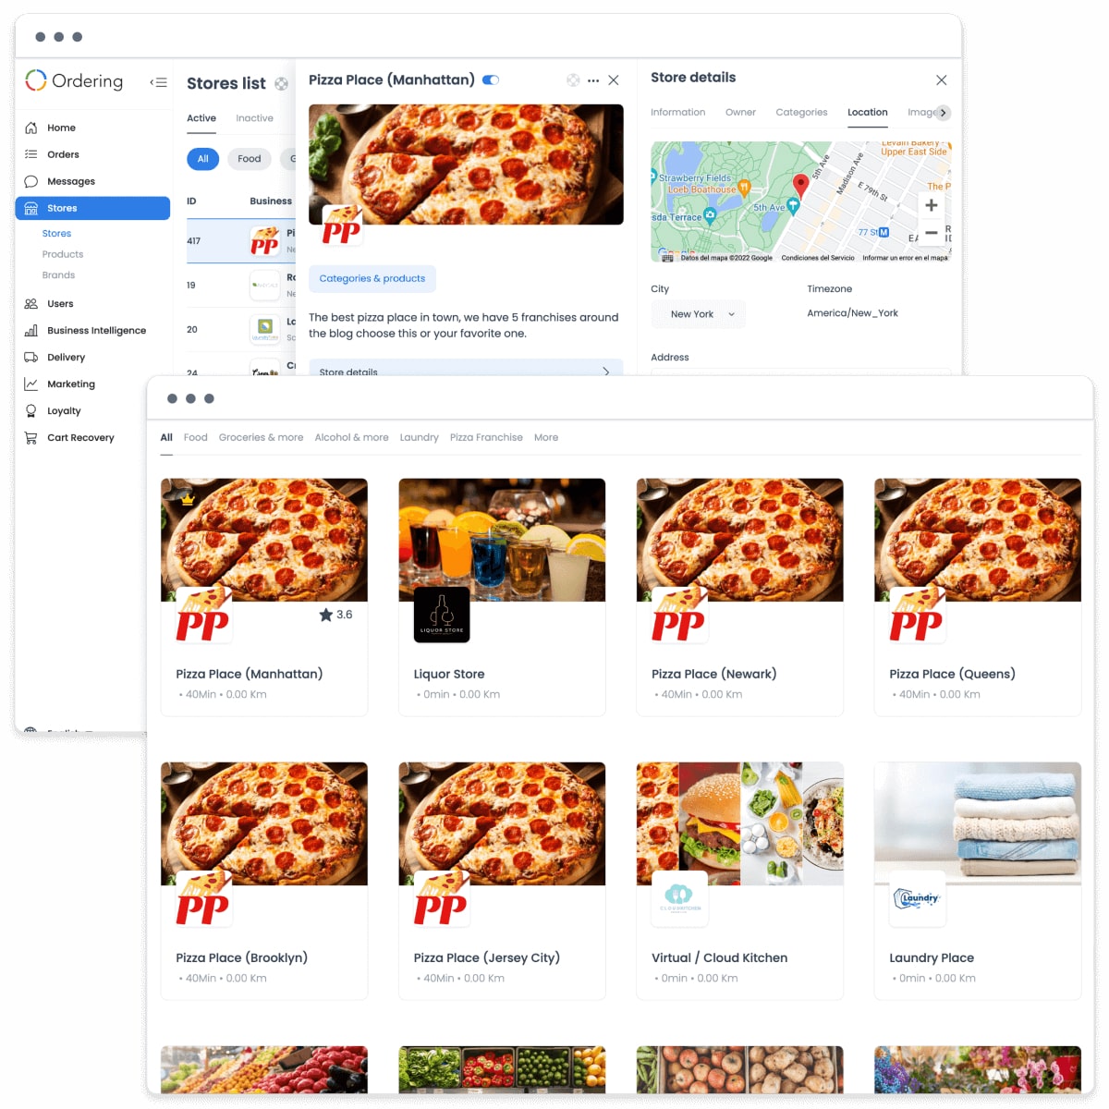Zoom out on the map
Viewport: 1109px width, 1109px height.
[x=932, y=233]
